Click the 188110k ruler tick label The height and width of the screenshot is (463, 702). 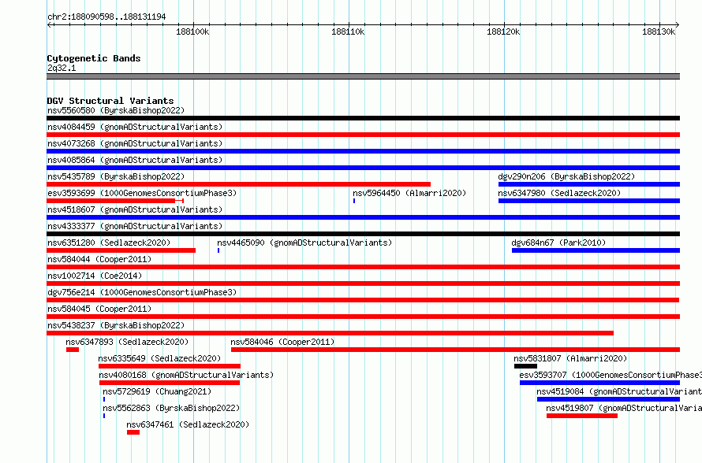(348, 31)
